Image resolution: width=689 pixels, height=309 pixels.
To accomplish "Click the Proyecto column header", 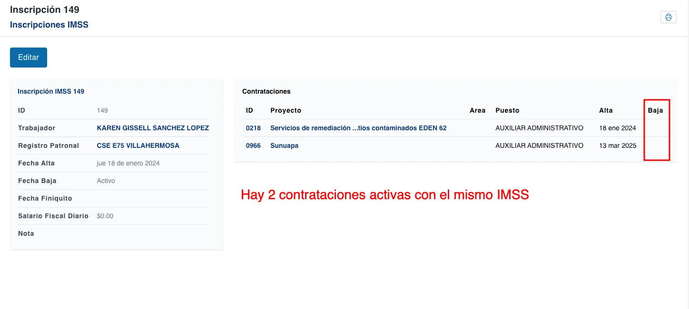I will point(285,110).
